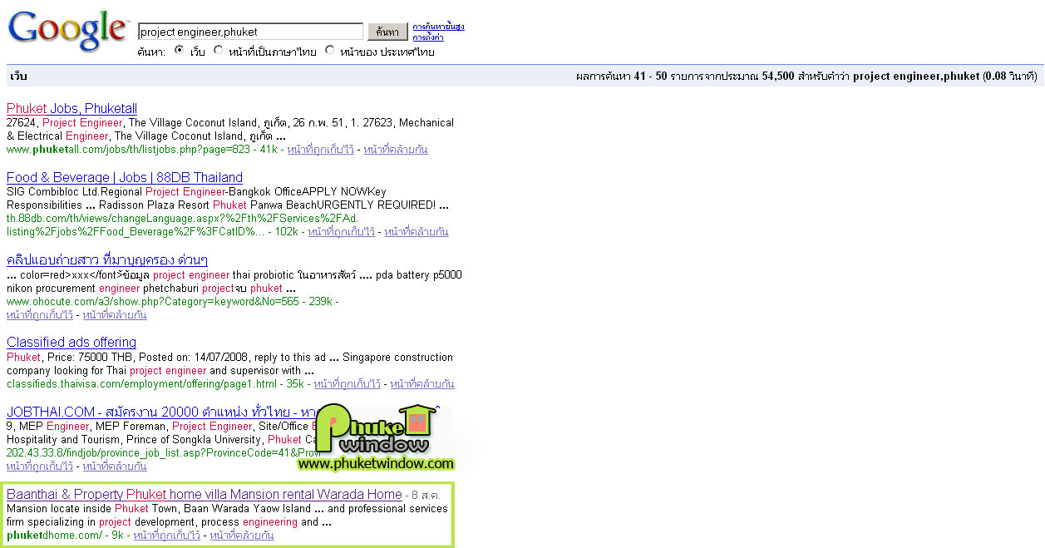Open cached page for ohocute.com result
Image resolution: width=1045 pixels, height=548 pixels.
click(40, 315)
